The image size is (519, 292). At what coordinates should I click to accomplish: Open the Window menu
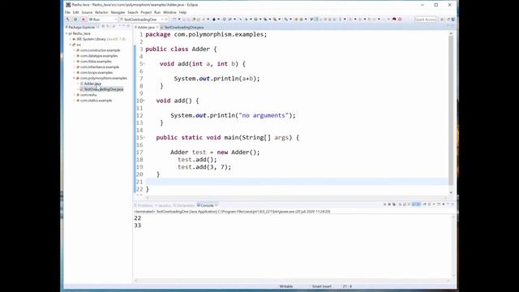[x=169, y=12]
